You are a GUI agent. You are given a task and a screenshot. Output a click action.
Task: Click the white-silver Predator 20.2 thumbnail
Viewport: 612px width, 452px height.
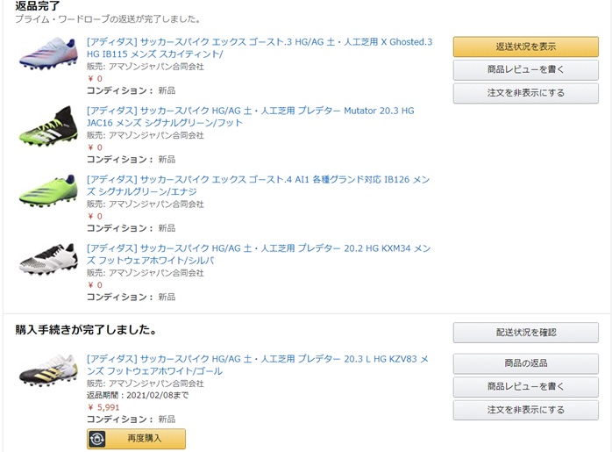click(48, 262)
